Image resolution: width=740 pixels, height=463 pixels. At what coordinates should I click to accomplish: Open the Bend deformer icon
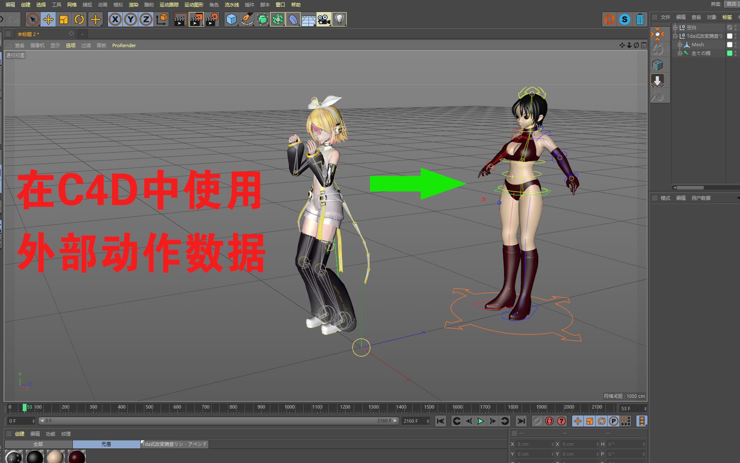pos(293,19)
